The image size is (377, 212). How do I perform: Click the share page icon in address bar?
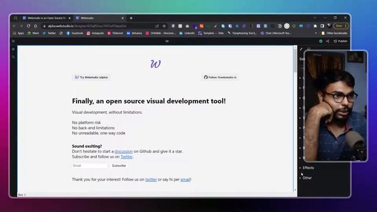(x=157, y=26)
